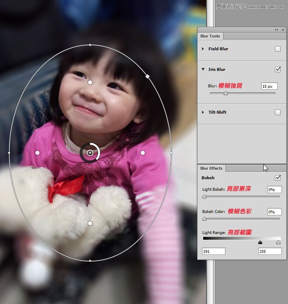Click the right feather handle dot
This screenshot has width=288, height=304.
click(x=143, y=153)
